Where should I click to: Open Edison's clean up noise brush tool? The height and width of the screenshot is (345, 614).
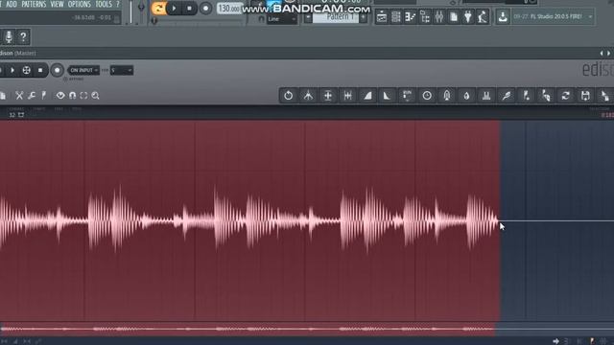[x=507, y=96]
